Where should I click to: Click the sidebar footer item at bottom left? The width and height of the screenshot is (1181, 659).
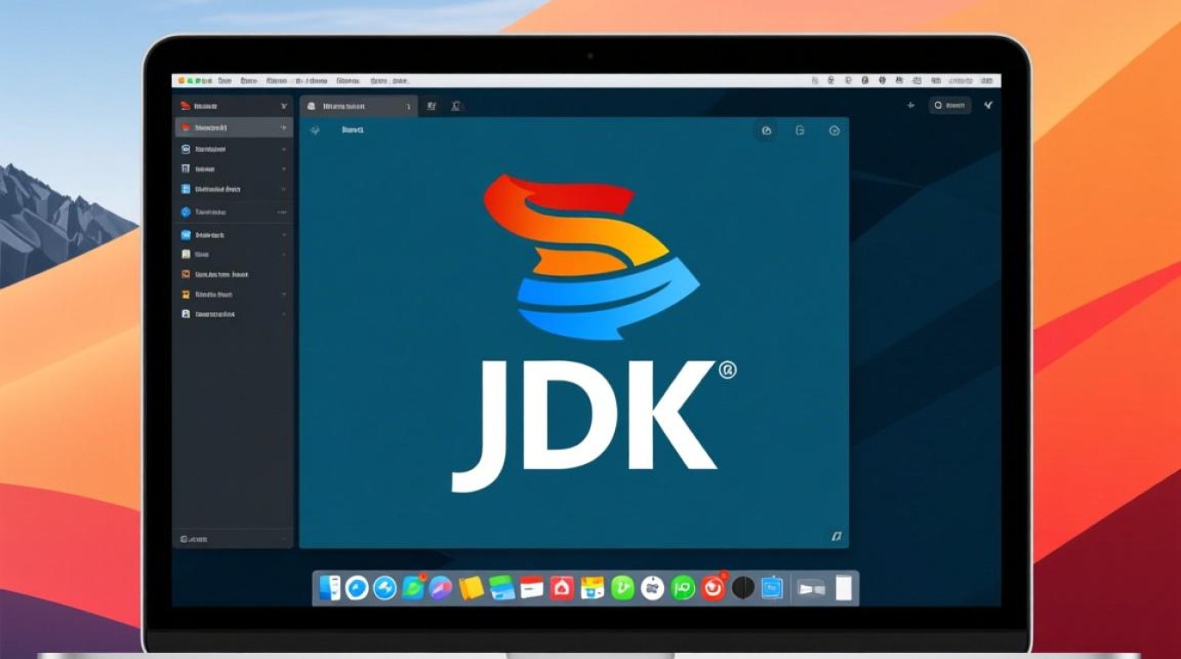pos(195,539)
